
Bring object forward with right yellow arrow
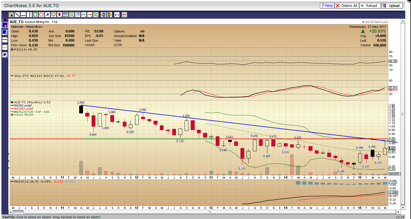click(x=109, y=15)
